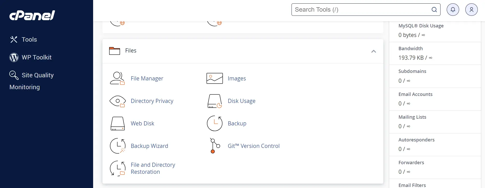Open the File Manager link
Screen dimensions: 485x188
tap(147, 78)
